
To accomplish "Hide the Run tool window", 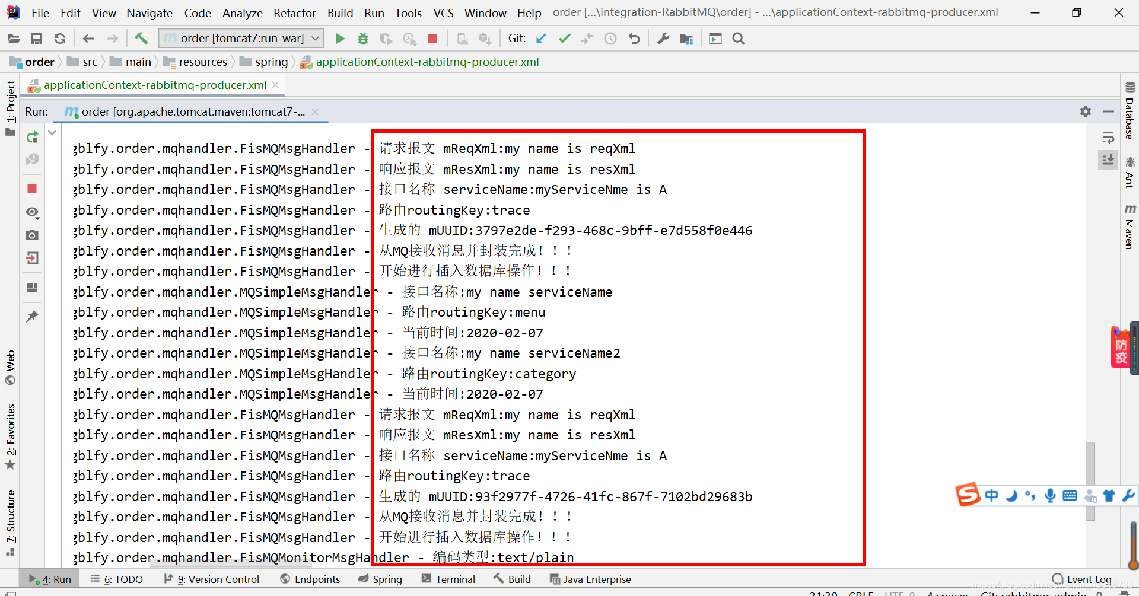I will [1109, 111].
